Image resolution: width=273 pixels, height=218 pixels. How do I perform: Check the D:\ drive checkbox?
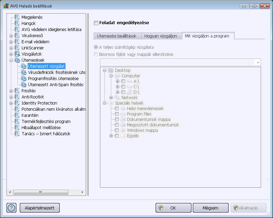tap(123, 92)
